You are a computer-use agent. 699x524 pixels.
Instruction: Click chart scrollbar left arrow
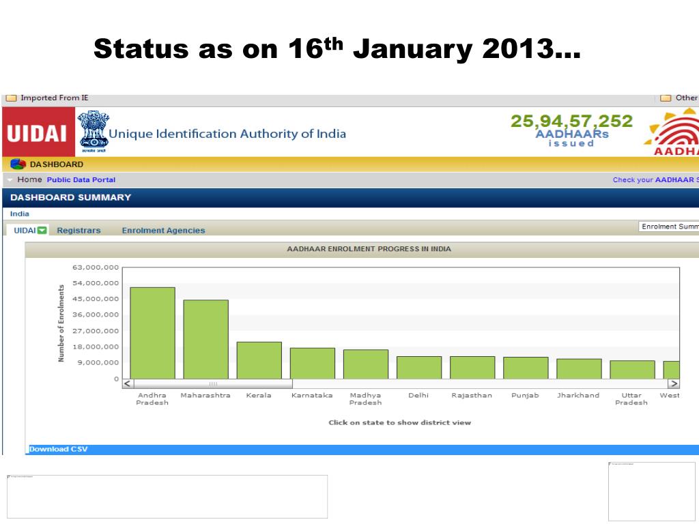(x=128, y=383)
